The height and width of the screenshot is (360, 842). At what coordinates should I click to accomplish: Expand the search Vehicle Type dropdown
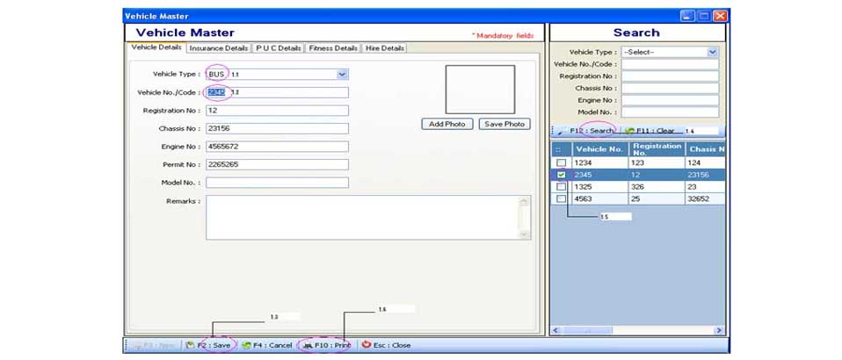coord(712,52)
